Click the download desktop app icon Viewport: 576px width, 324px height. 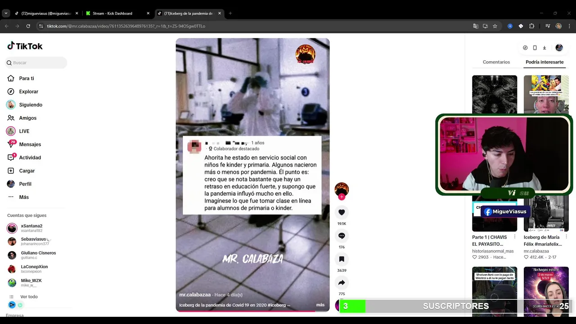click(x=544, y=48)
